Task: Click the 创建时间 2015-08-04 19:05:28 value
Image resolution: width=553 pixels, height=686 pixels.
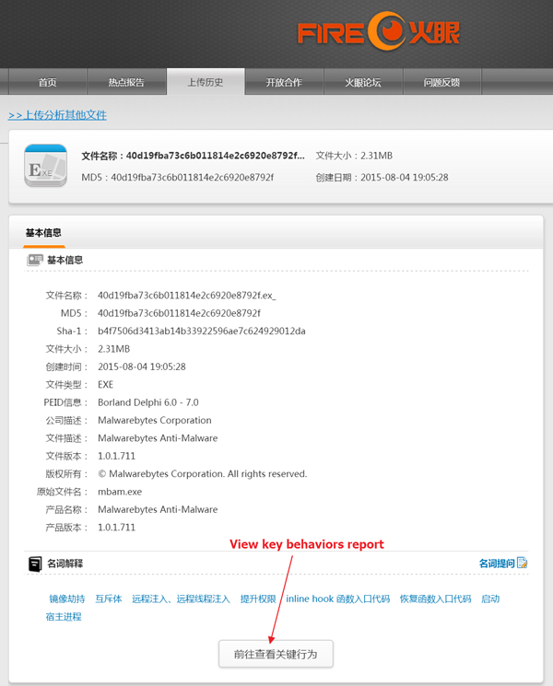Action: point(142,367)
